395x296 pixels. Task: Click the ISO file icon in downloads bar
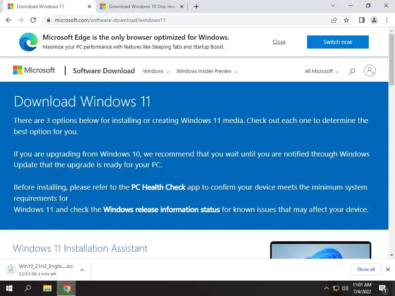(11, 269)
